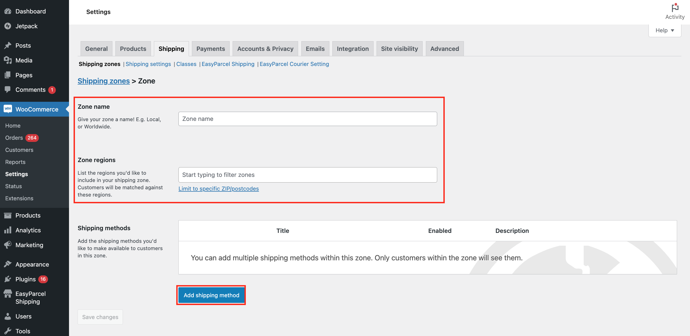
Task: Open the Reports submenu item
Action: 15,162
